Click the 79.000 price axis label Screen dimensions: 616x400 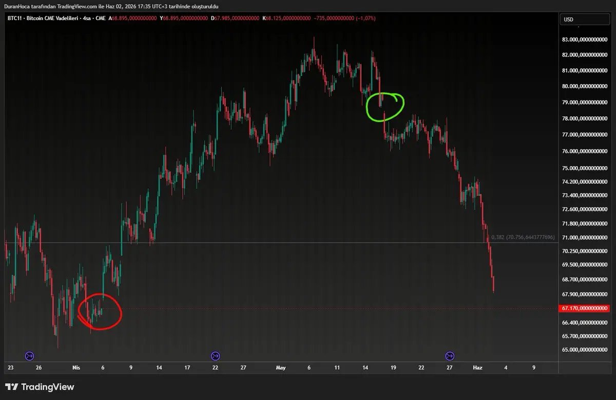pos(585,103)
